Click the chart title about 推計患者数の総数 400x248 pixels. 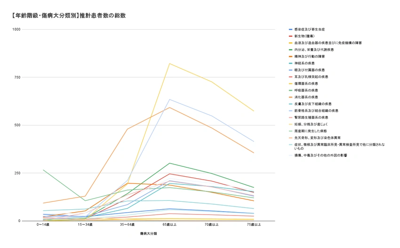click(x=69, y=16)
